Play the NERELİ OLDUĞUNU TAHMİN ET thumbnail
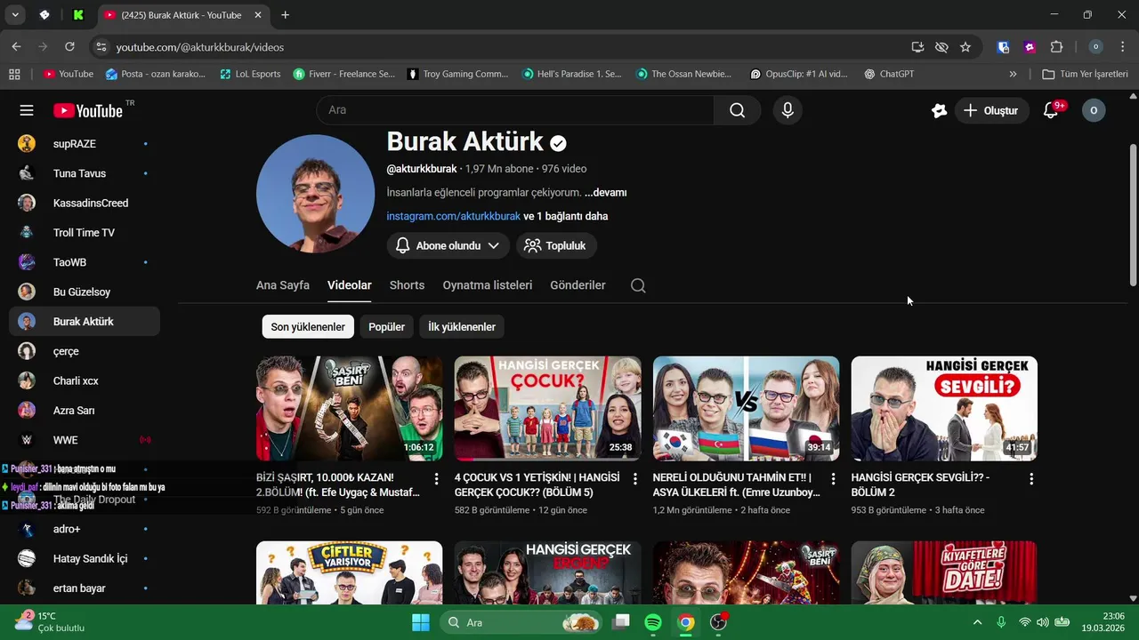1139x640 pixels. tap(746, 408)
